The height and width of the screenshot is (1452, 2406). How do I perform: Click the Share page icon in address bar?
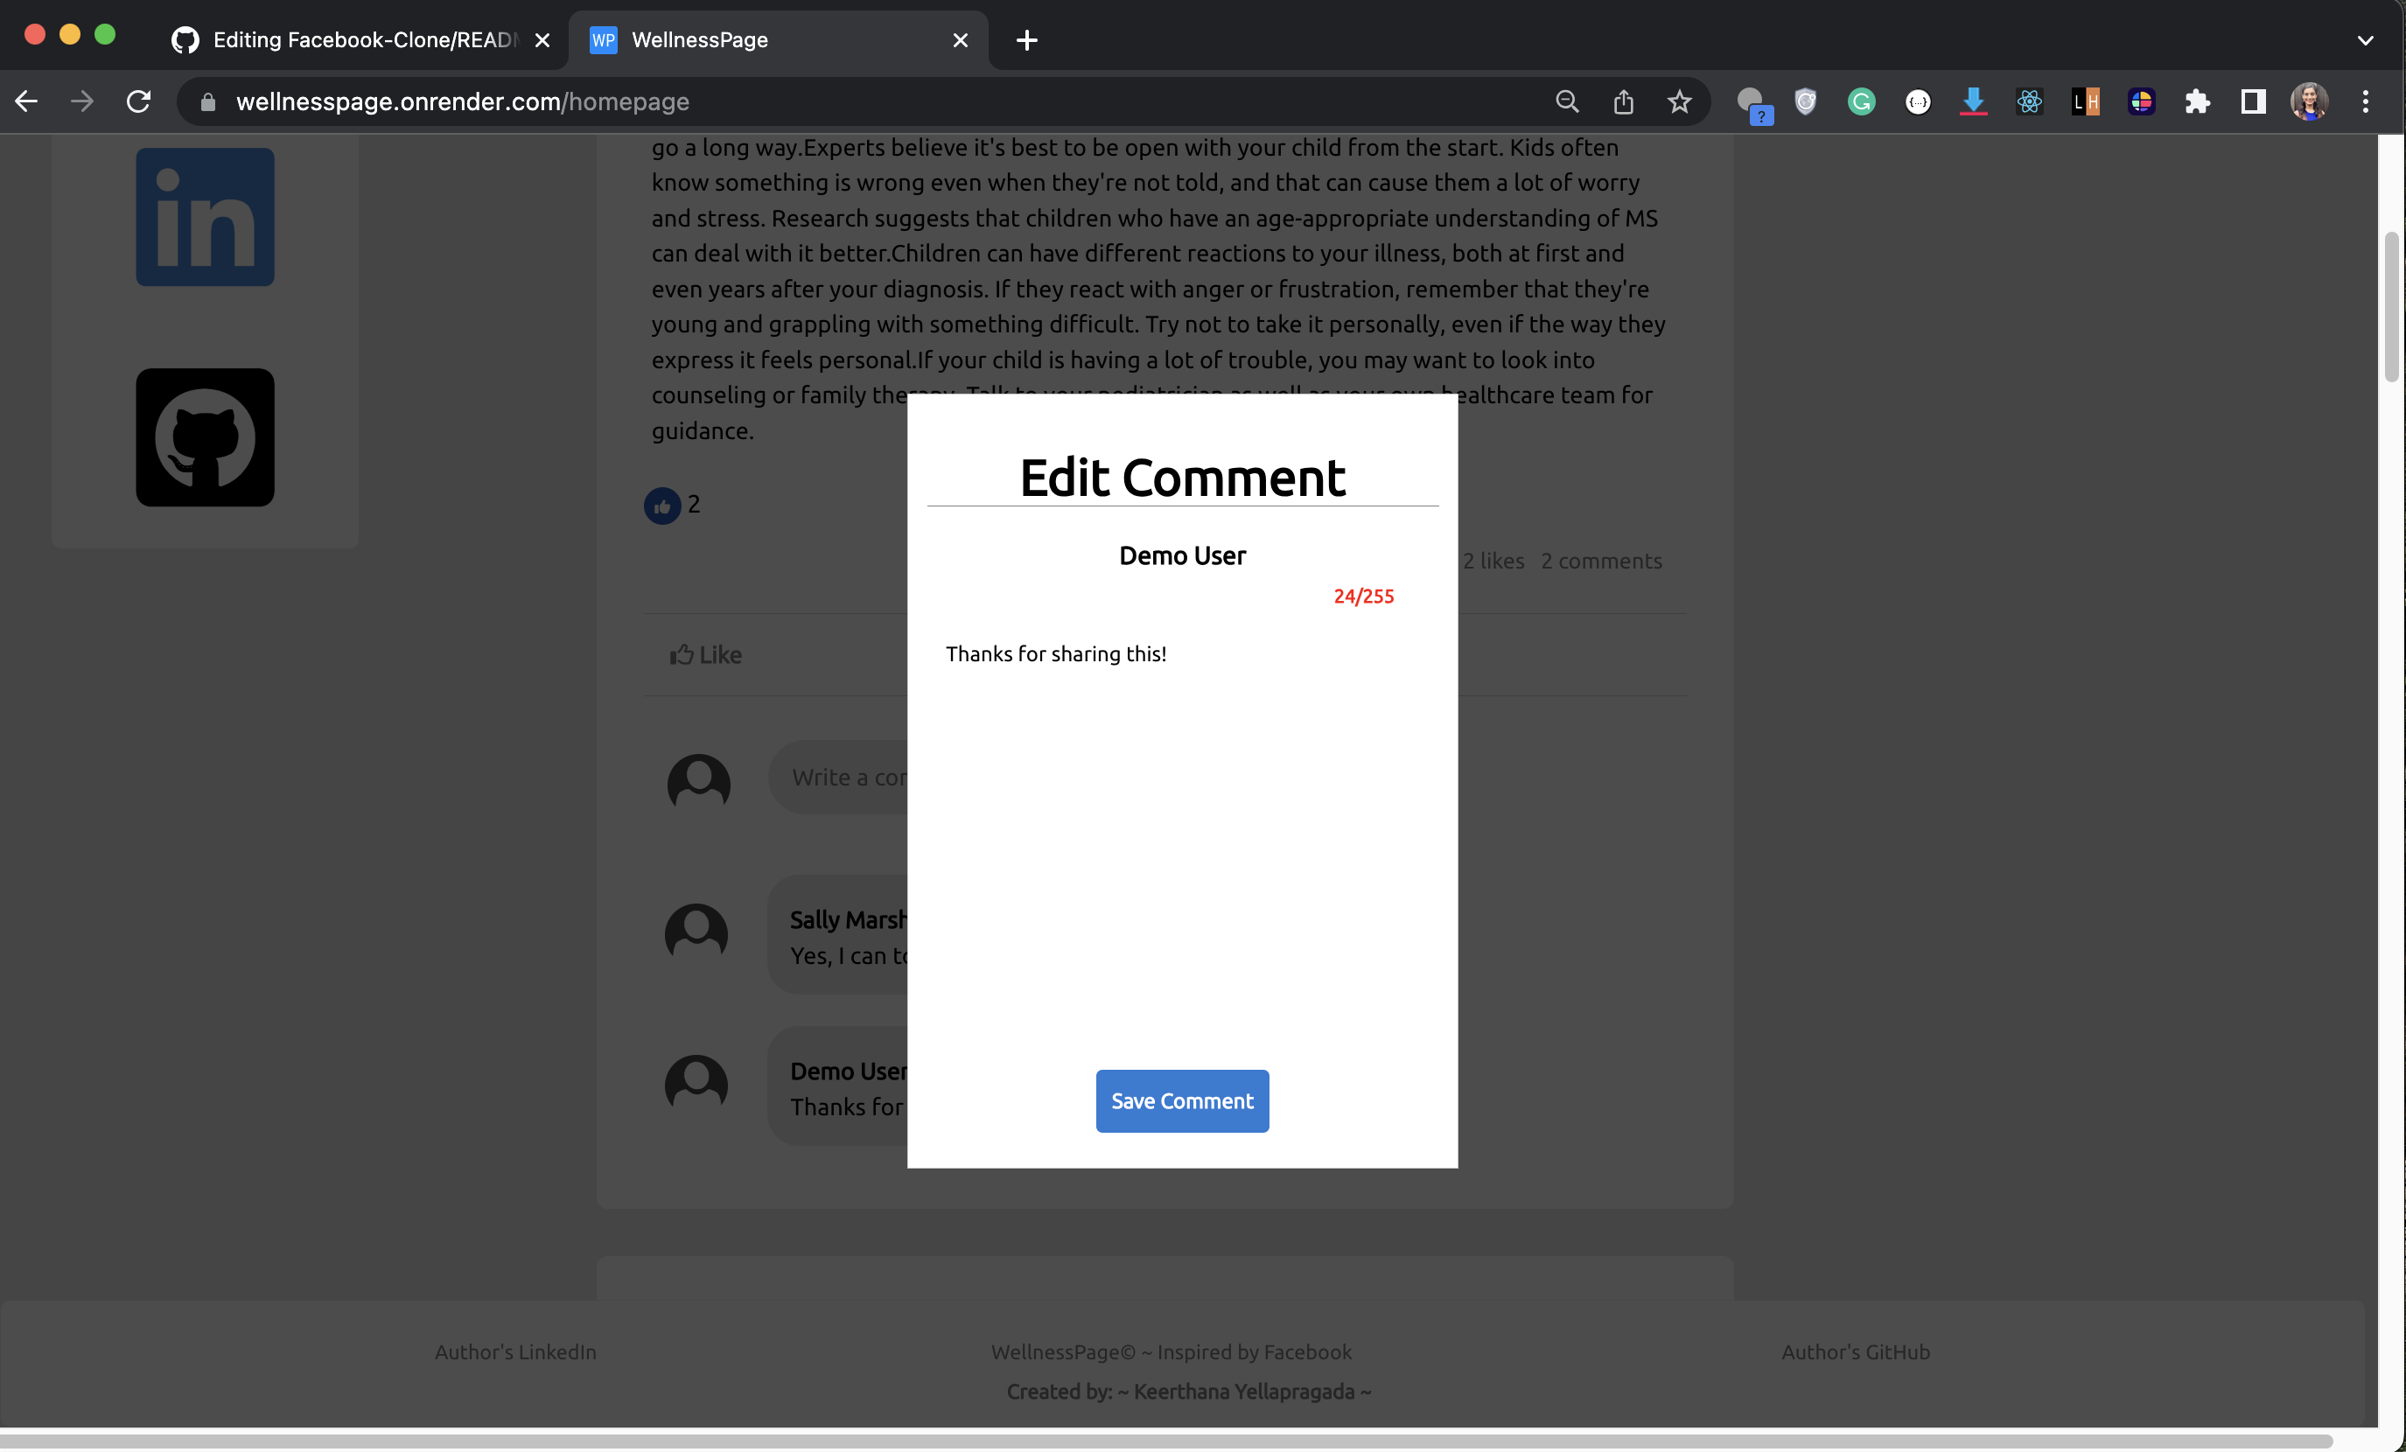(1623, 101)
